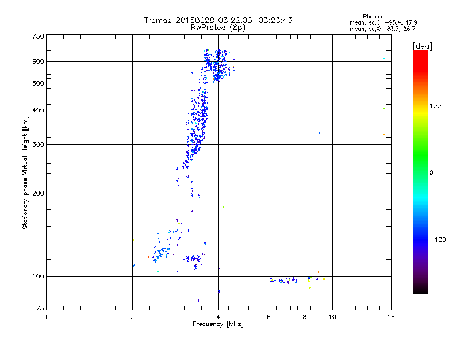Click the y-axis tick label '750'
460x345 pixels.
(x=39, y=37)
